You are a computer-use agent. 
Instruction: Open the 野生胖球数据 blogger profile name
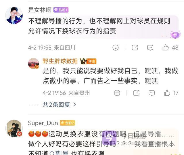point(60,61)
